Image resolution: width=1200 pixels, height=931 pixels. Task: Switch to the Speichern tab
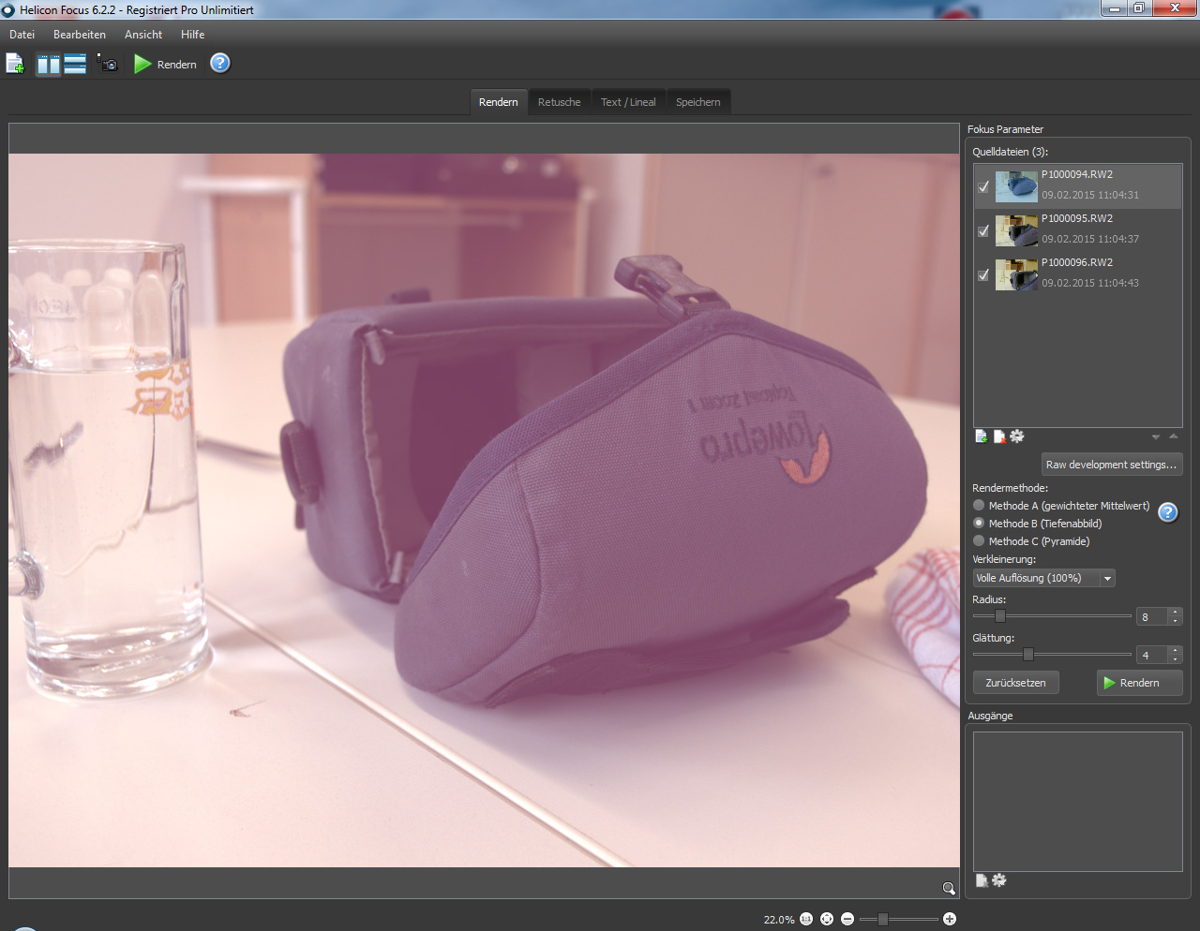click(698, 102)
